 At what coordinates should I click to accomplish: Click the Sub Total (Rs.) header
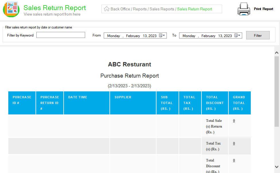(x=167, y=103)
